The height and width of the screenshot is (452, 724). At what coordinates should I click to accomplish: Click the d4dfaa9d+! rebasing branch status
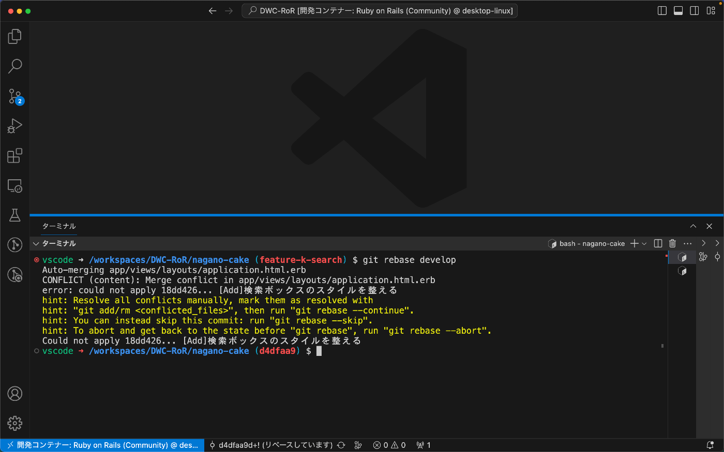(270, 445)
